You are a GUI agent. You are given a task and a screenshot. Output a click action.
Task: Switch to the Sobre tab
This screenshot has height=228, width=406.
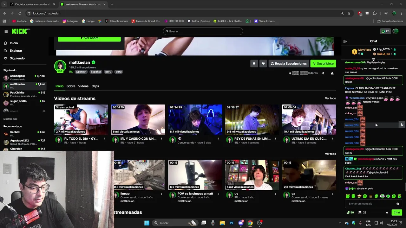pos(71,86)
